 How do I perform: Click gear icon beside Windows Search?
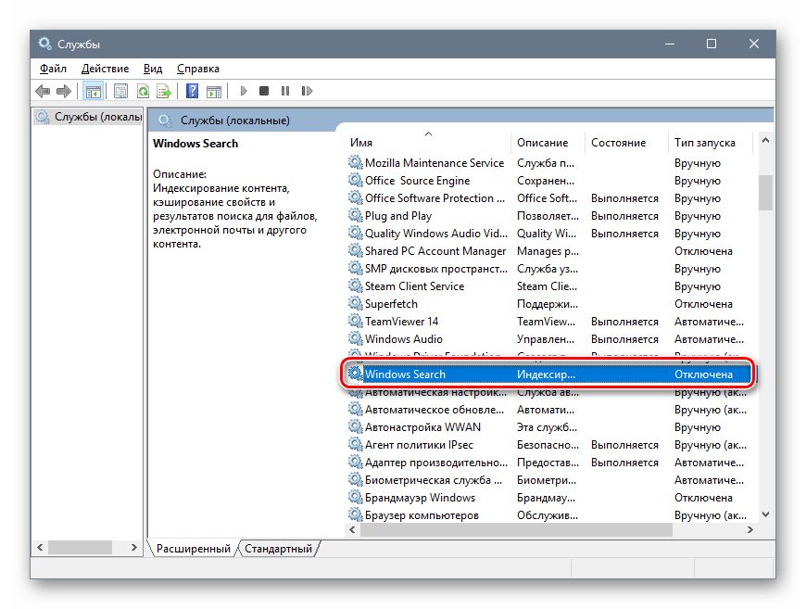(355, 374)
